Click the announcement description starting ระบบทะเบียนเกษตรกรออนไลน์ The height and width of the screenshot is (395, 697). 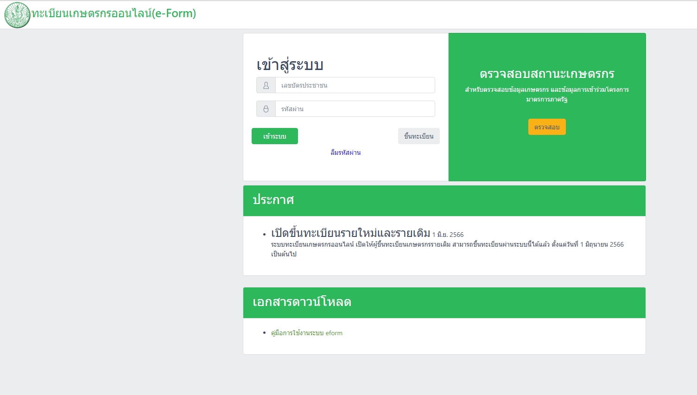click(447, 249)
